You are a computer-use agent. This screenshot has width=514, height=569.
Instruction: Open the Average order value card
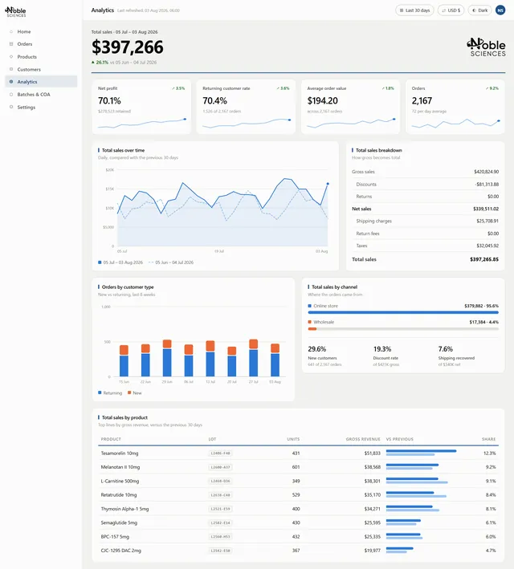click(350, 107)
